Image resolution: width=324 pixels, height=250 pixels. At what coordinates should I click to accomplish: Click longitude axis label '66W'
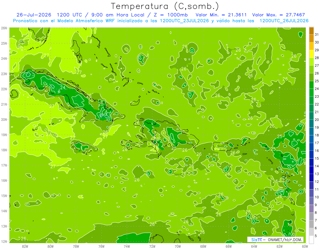point(228,246)
